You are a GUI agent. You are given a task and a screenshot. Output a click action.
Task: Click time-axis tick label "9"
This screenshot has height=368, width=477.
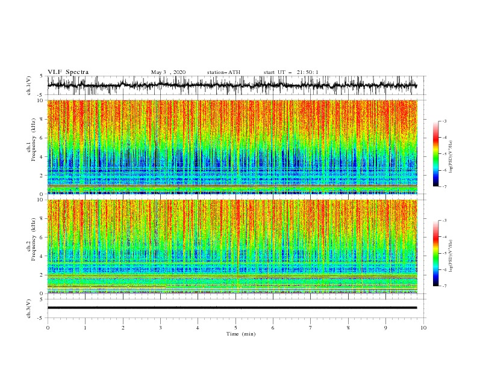click(385, 328)
